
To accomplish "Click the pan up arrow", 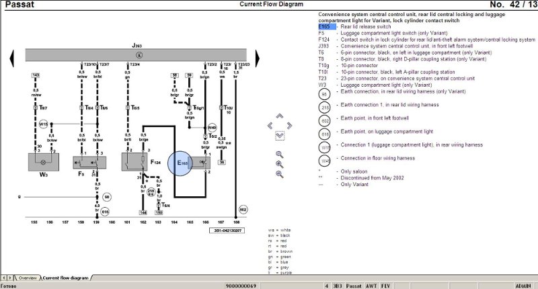I will click(280, 116).
